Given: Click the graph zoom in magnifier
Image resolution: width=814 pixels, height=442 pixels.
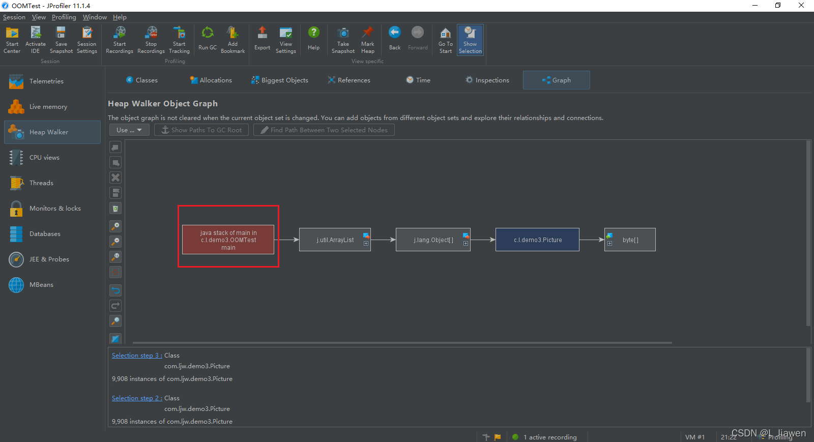Looking at the screenshot, I should [x=115, y=226].
